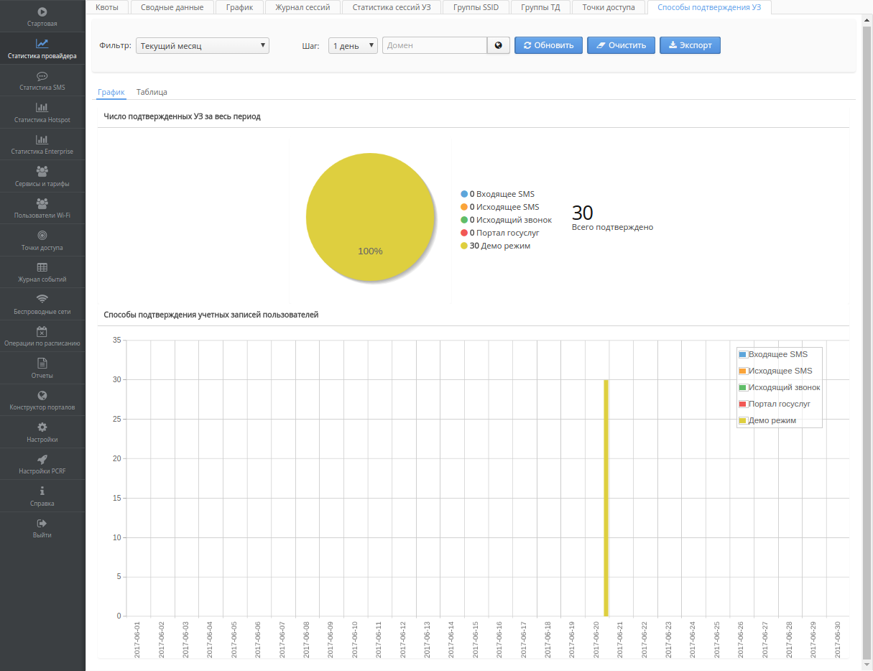Toggle Входящее SMS series in chart legend
Image resolution: width=873 pixels, height=671 pixels.
[777, 354]
